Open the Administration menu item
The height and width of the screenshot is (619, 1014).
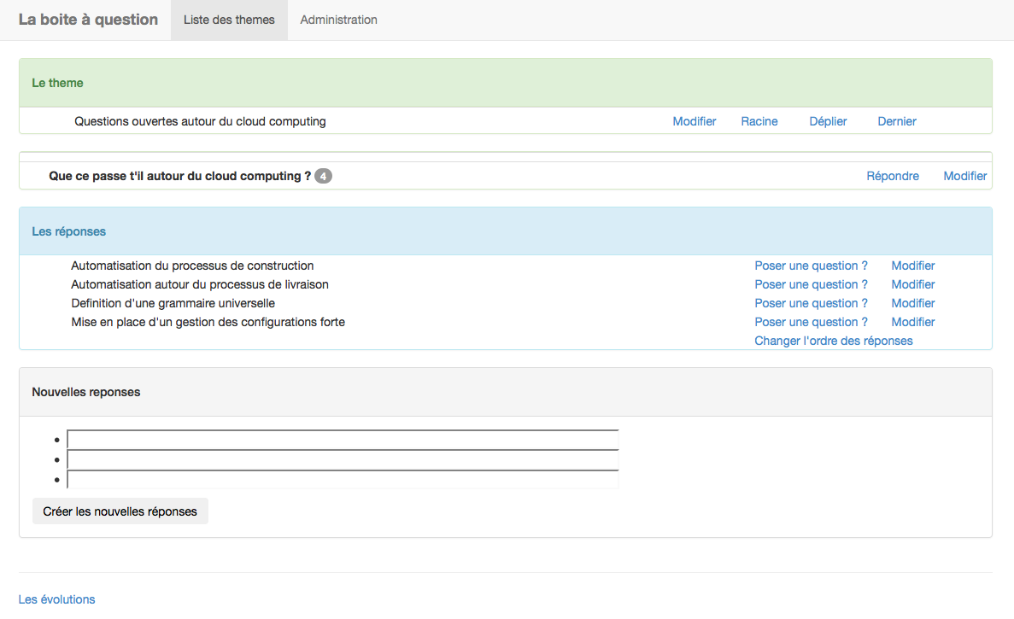pyautogui.click(x=338, y=20)
